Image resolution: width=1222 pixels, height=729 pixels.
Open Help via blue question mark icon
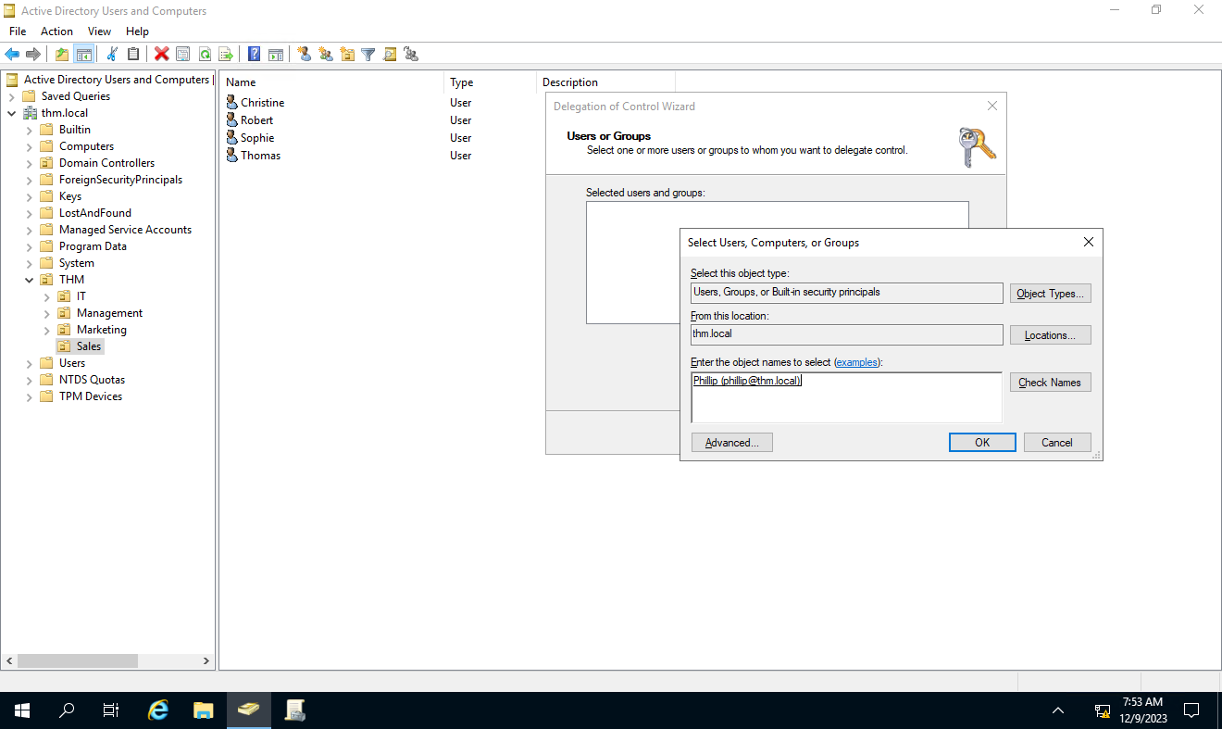254,55
